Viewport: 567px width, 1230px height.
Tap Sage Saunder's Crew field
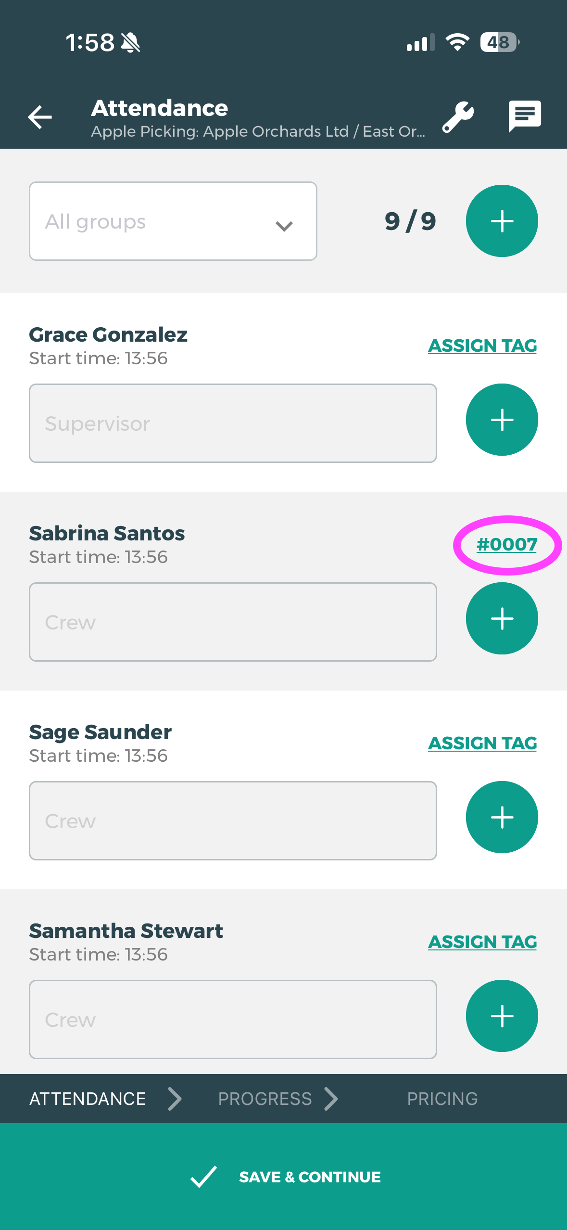point(233,821)
